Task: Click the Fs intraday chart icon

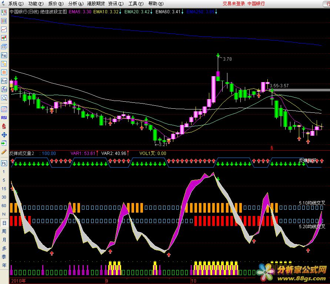Action: tap(4, 163)
